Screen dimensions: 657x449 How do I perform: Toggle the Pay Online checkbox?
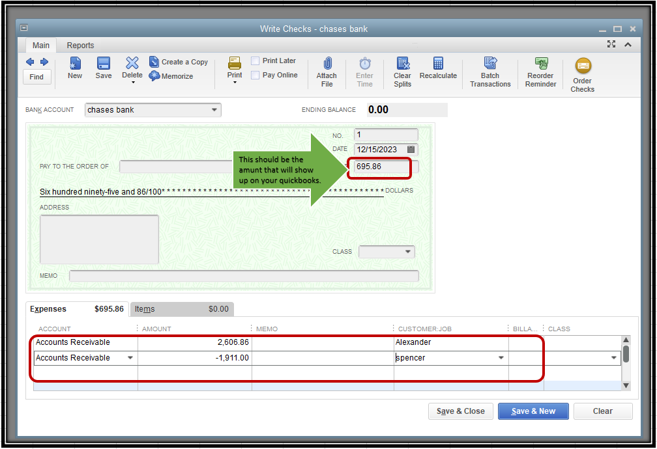click(x=255, y=75)
